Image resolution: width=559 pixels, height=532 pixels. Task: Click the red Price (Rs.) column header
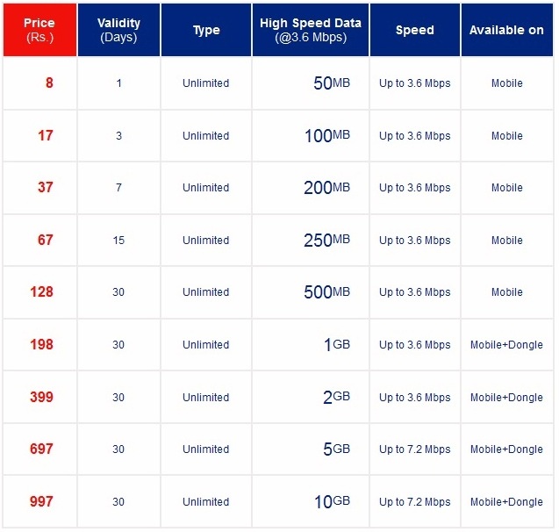click(x=39, y=30)
